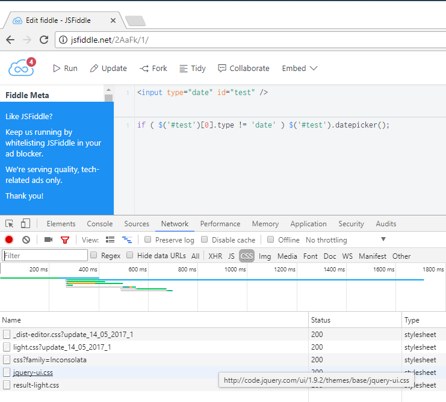Open the Collaborate option

(x=244, y=68)
